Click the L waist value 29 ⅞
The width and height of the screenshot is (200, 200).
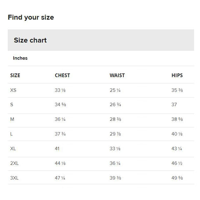click(115, 134)
